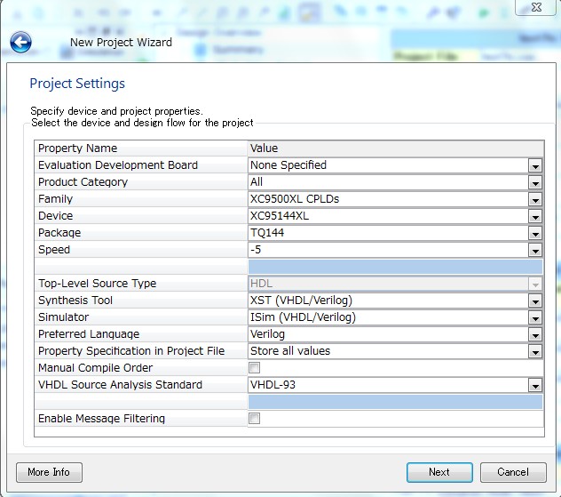Click the 'Store all values' value
This screenshot has height=497, width=561.
click(x=290, y=351)
